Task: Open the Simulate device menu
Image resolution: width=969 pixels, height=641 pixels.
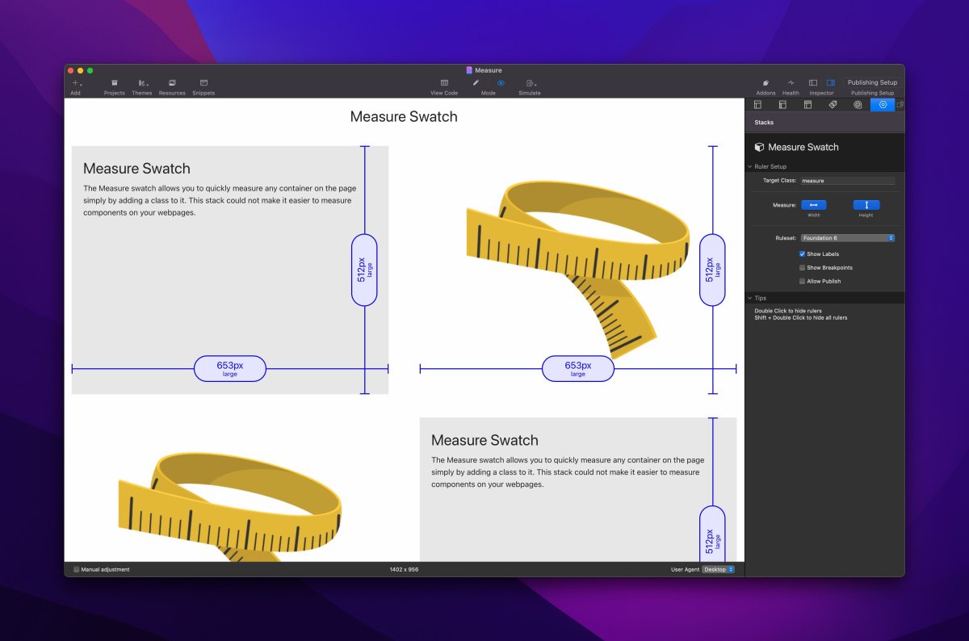Action: coord(531,83)
